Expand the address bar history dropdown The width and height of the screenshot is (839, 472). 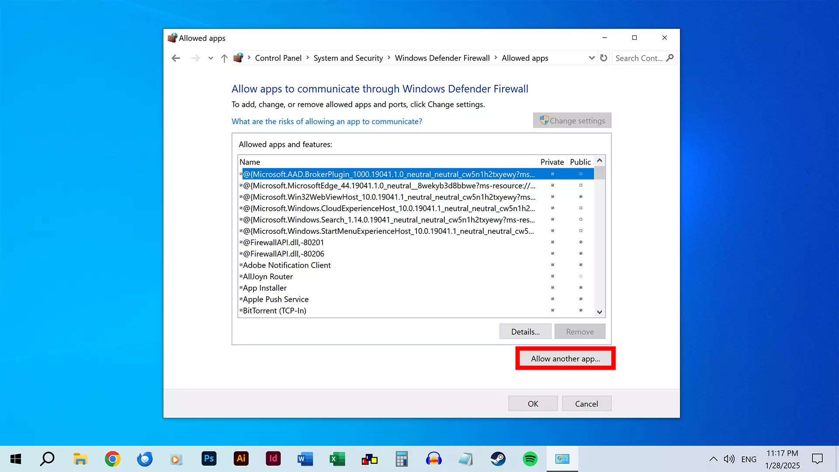pyautogui.click(x=591, y=58)
